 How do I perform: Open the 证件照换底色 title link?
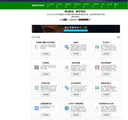[106, 63]
